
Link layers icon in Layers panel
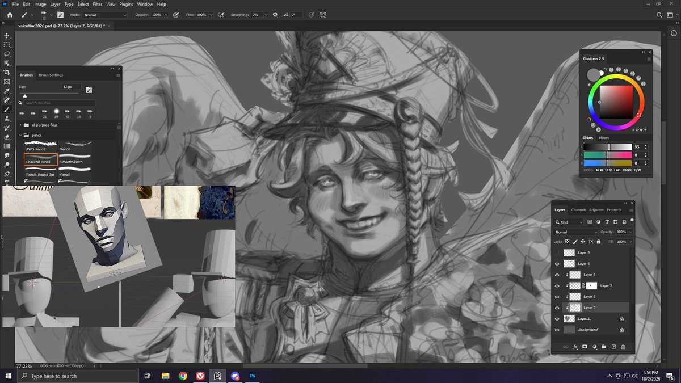(x=565, y=346)
